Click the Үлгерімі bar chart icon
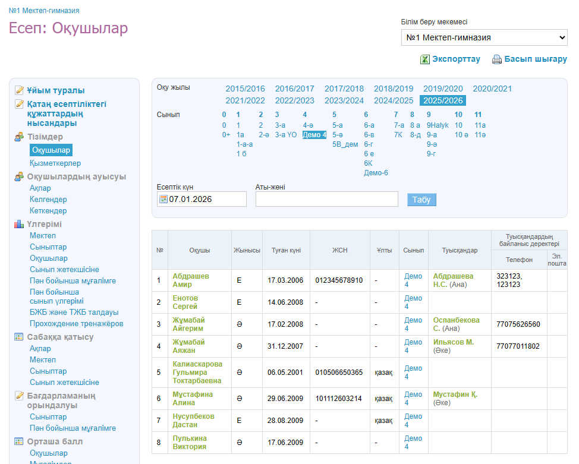The height and width of the screenshot is (464, 579). coord(19,224)
